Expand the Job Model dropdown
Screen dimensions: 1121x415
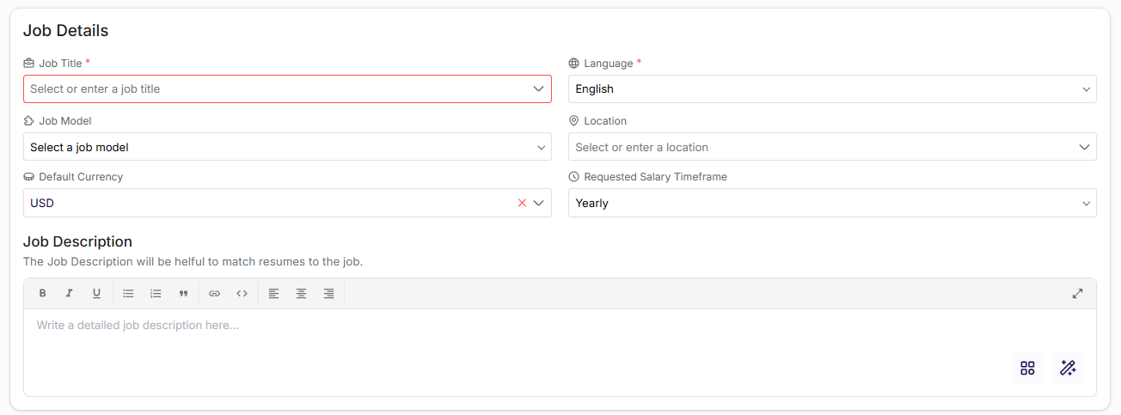[x=286, y=148]
